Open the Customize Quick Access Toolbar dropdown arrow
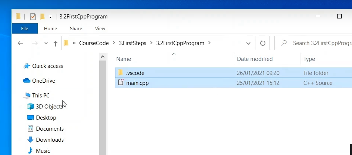Image resolution: width=352 pixels, height=155 pixels. [x=50, y=17]
